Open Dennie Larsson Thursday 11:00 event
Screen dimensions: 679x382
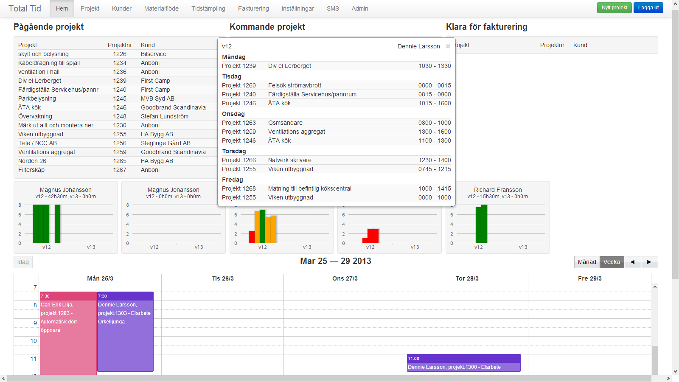pyautogui.click(x=463, y=363)
